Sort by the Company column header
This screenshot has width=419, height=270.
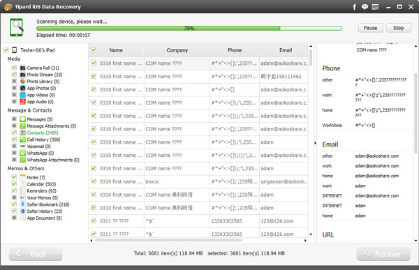pyautogui.click(x=177, y=50)
